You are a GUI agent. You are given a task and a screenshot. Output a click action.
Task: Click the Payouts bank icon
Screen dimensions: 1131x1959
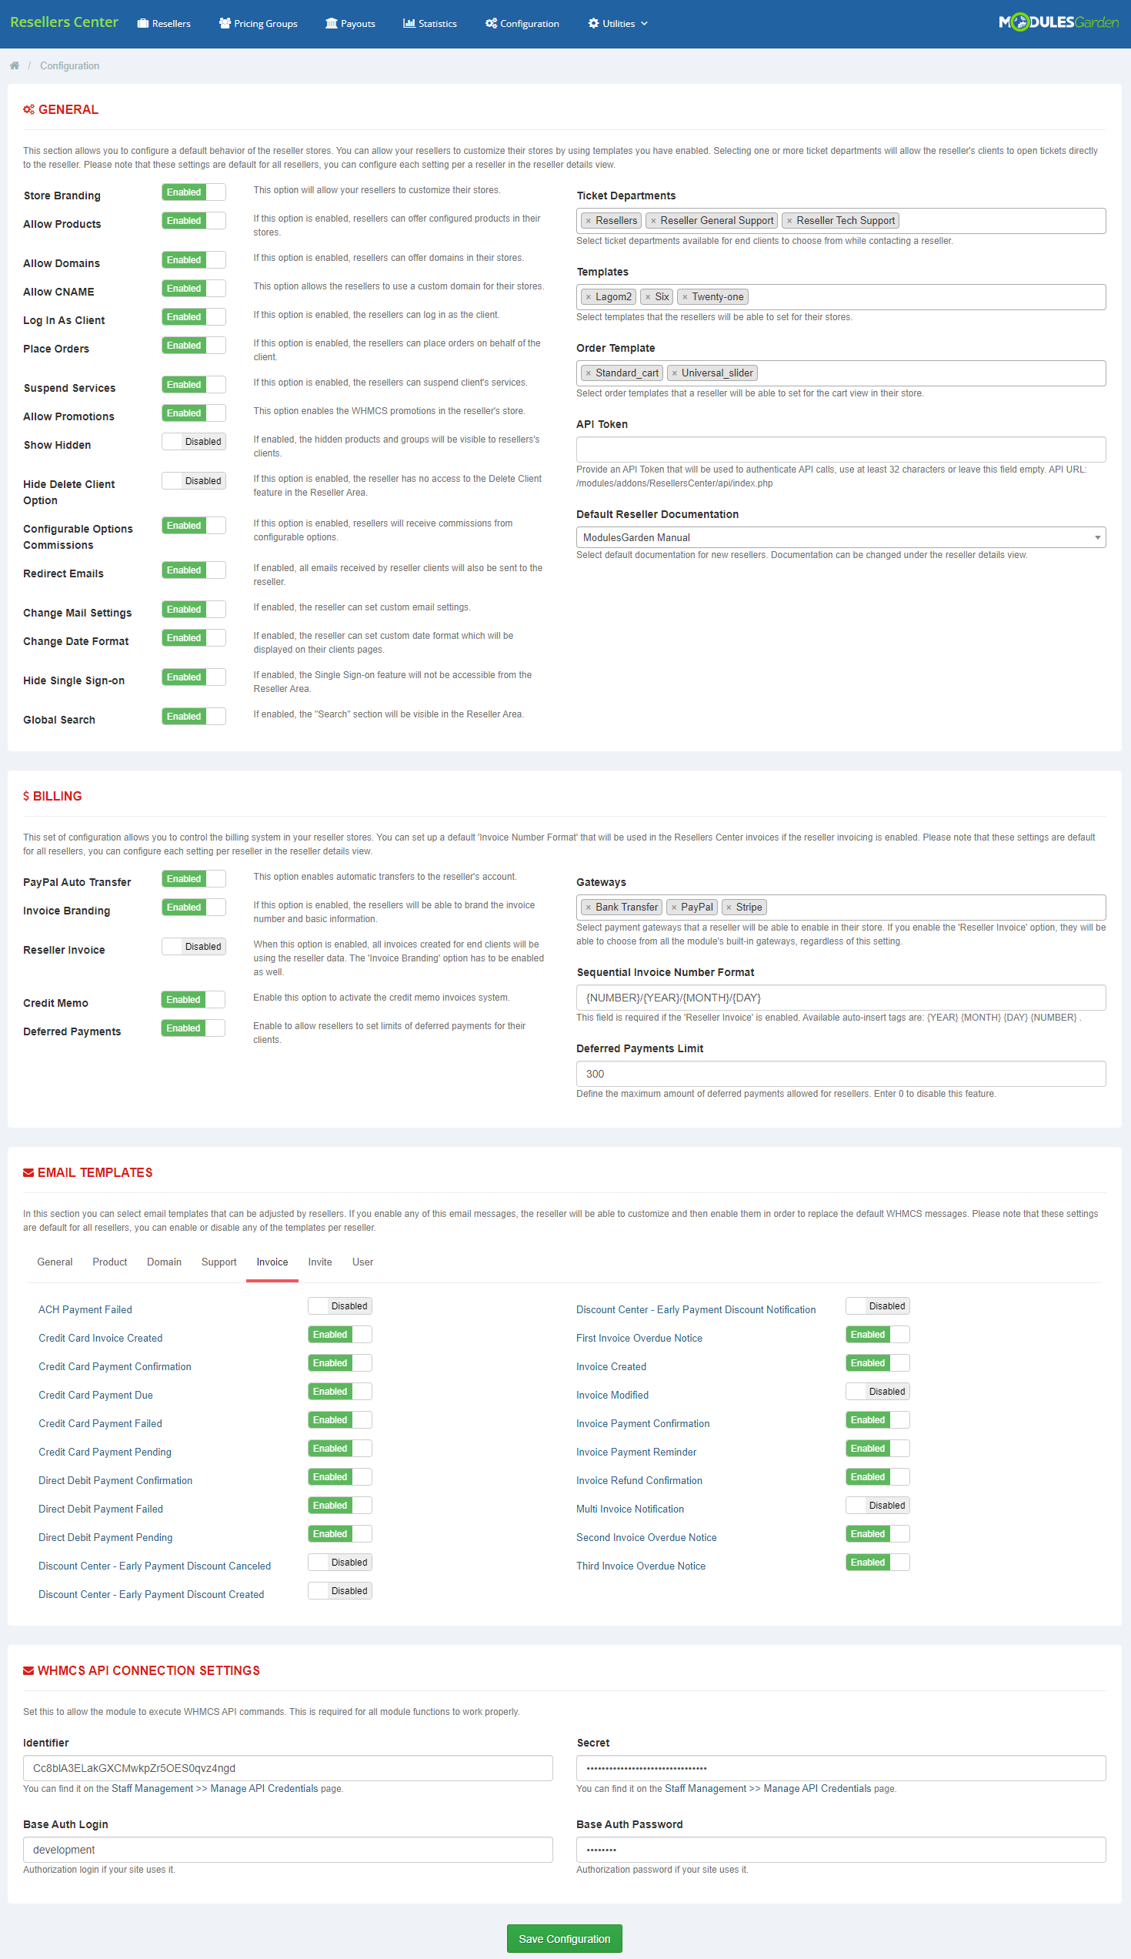[331, 23]
